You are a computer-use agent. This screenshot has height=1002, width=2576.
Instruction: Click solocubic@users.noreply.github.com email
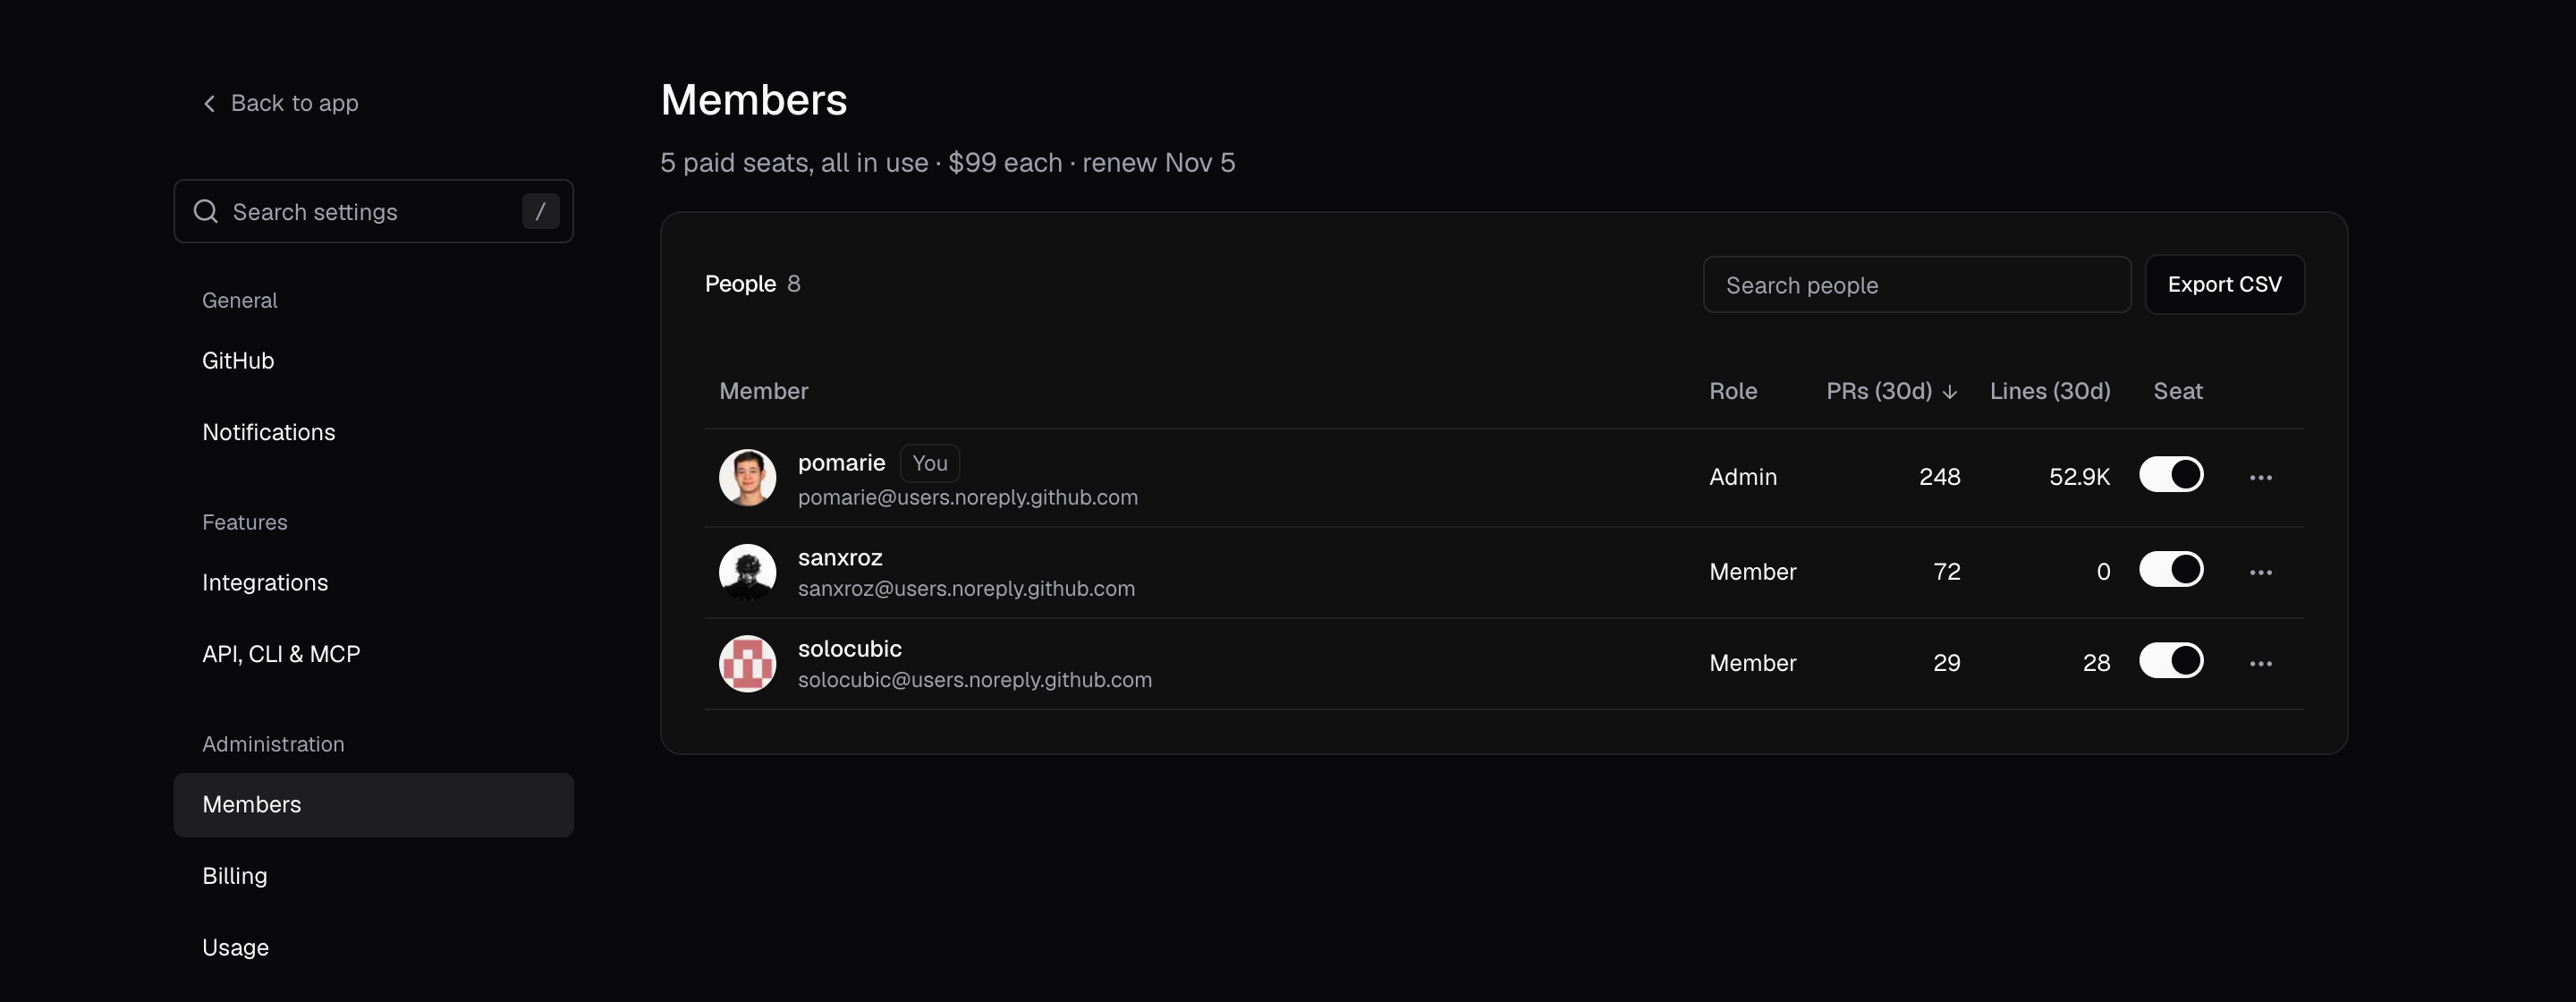974,680
